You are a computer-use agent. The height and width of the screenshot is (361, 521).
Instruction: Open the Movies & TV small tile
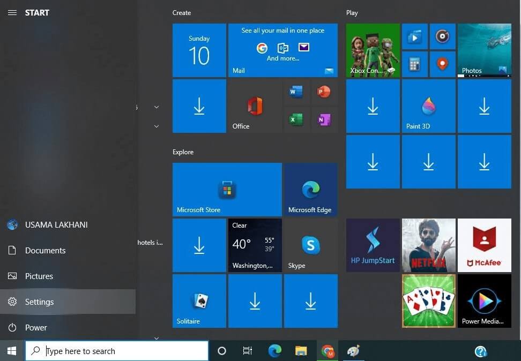(x=415, y=36)
